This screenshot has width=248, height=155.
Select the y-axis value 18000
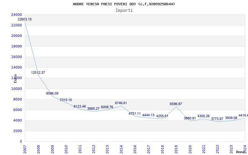click(x=16, y=46)
